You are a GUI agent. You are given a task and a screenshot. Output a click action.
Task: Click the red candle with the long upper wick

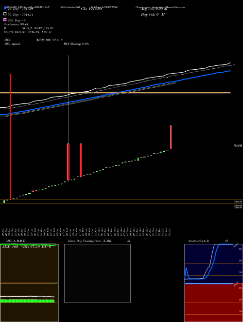point(68,162)
